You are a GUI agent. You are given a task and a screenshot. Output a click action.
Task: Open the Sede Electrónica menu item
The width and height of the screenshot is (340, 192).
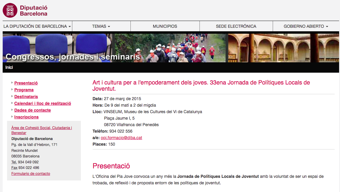pyautogui.click(x=236, y=26)
